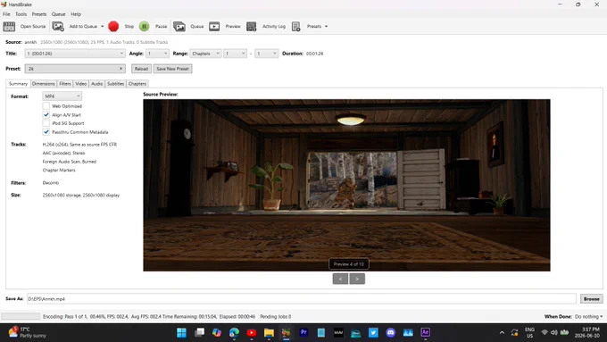This screenshot has height=342, width=607.
Task: Open the Title dropdown
Action: [75, 54]
